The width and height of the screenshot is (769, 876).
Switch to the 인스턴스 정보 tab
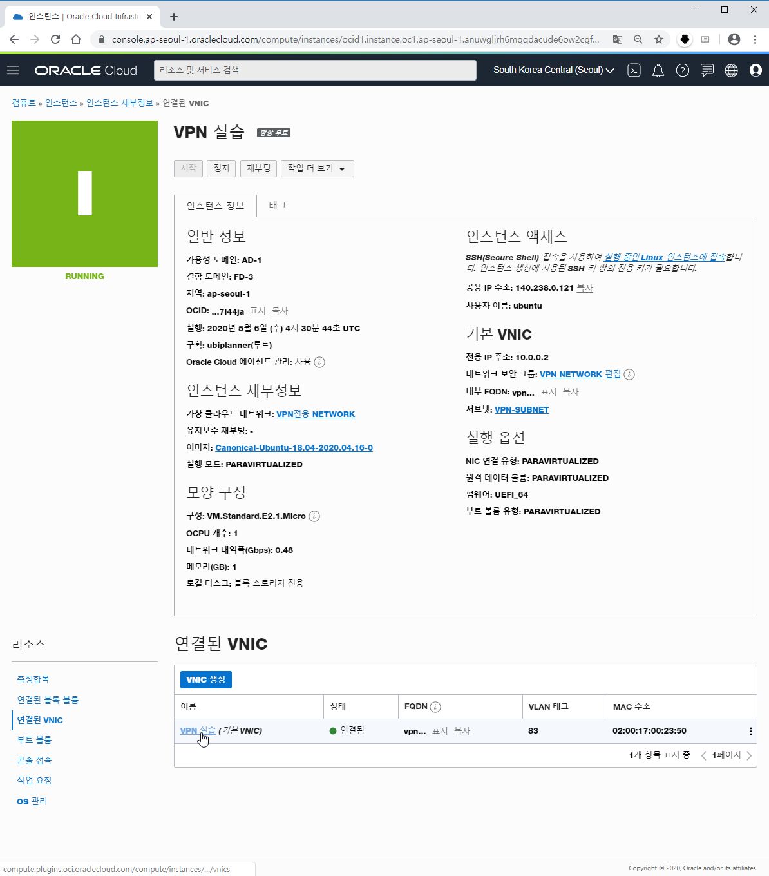(215, 206)
